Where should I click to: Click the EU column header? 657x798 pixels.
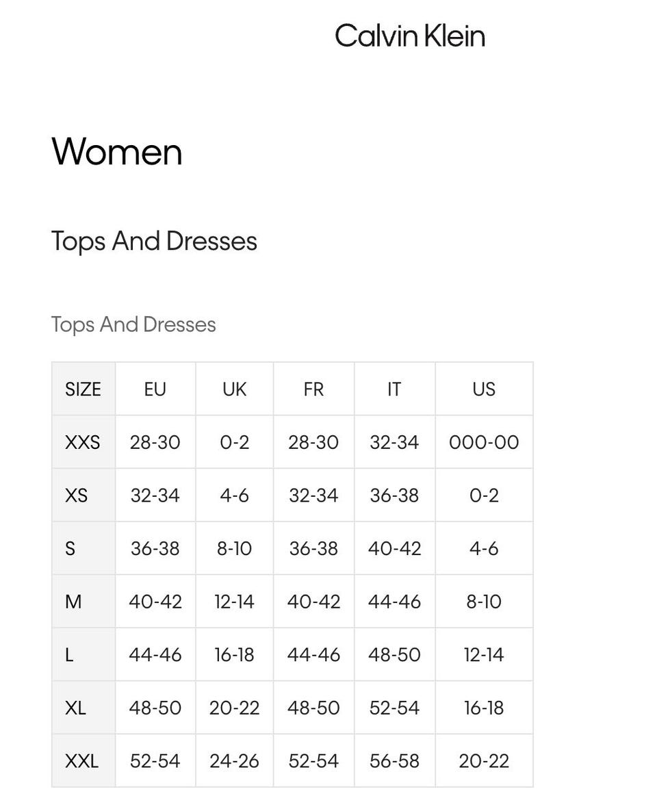(155, 389)
